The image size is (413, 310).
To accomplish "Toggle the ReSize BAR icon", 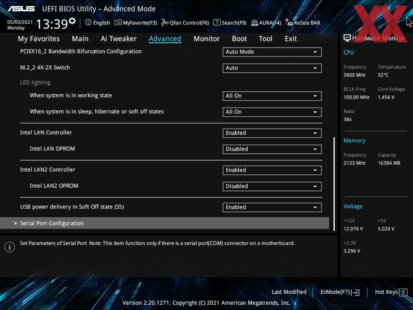I will (289, 22).
